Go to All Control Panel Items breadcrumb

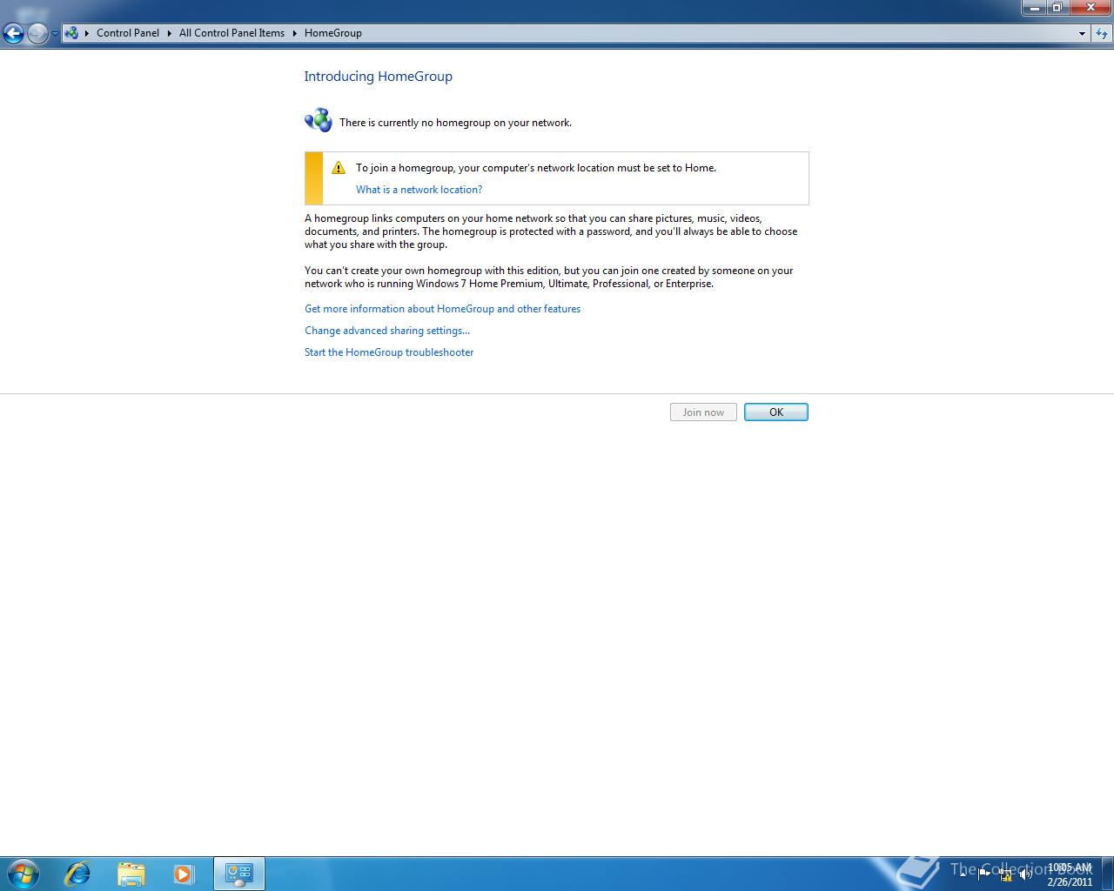pyautogui.click(x=232, y=33)
